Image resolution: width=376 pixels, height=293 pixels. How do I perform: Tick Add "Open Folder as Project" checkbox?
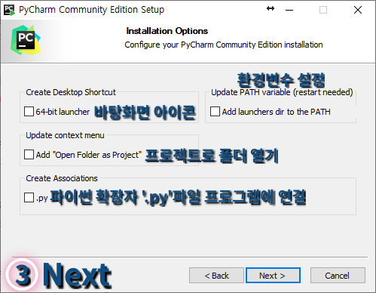pyautogui.click(x=29, y=155)
